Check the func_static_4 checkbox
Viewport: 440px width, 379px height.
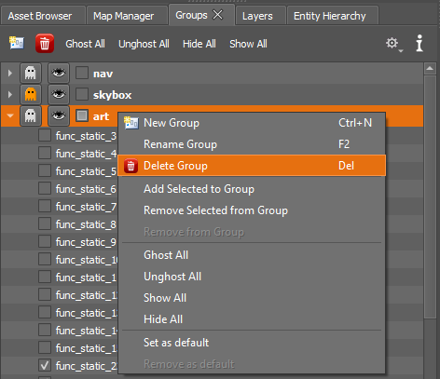pyautogui.click(x=45, y=154)
